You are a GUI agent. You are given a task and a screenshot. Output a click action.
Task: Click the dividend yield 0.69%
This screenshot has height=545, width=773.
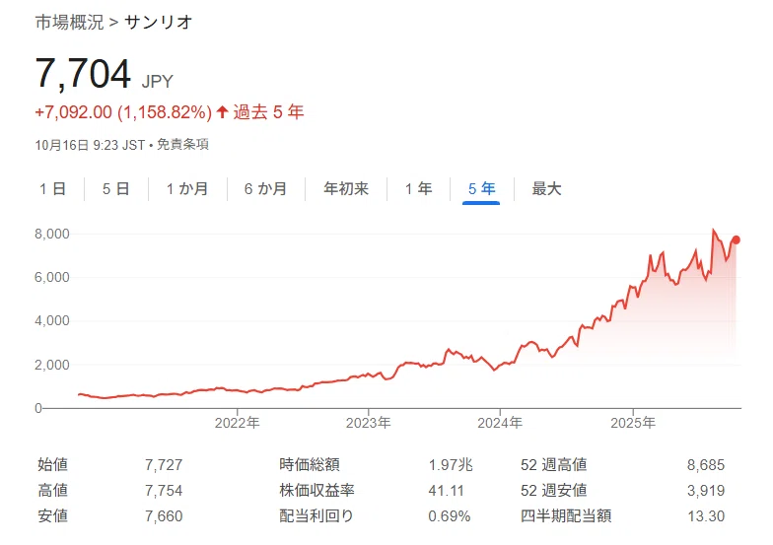coord(450,516)
